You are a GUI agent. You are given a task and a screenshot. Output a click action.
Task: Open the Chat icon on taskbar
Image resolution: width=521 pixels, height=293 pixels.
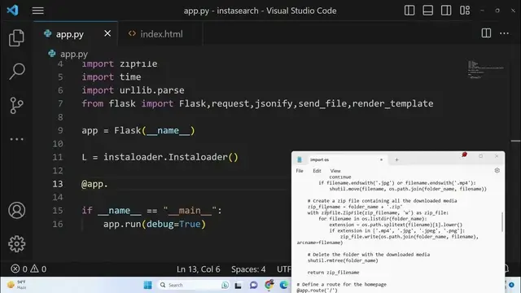[x=253, y=285]
